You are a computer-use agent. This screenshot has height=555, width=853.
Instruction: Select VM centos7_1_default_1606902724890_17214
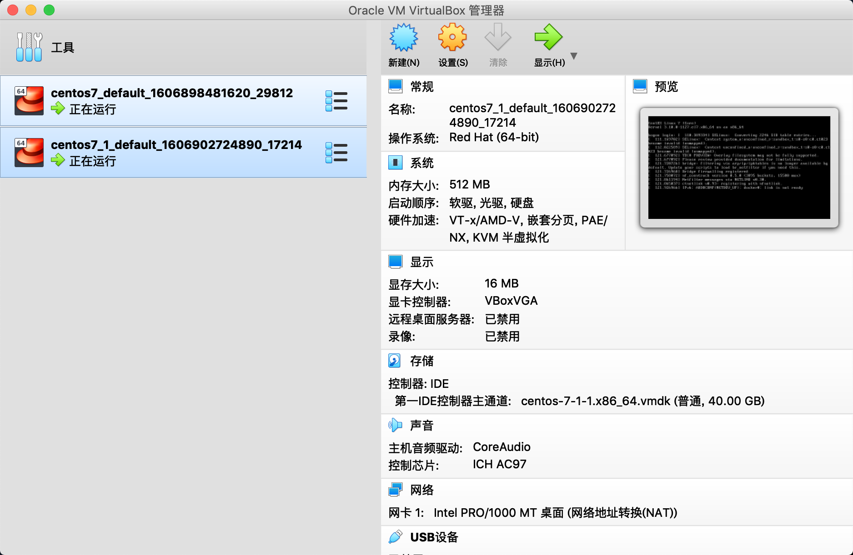pyautogui.click(x=183, y=153)
